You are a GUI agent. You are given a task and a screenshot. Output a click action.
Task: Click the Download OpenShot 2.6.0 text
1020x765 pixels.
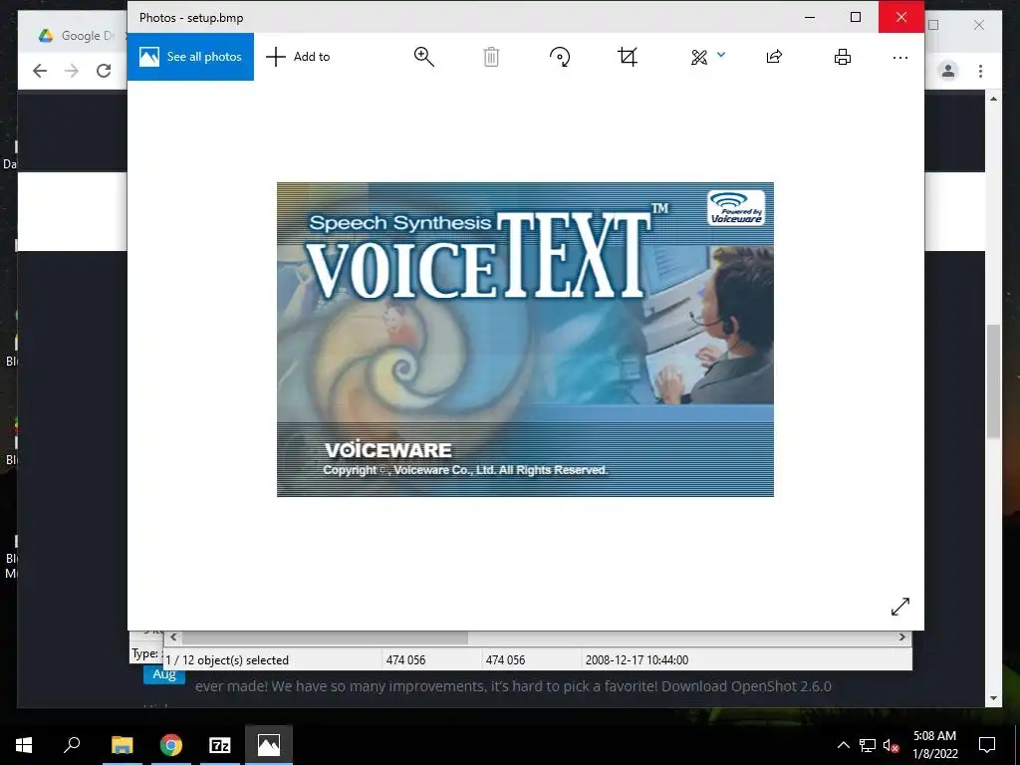pyautogui.click(x=746, y=686)
